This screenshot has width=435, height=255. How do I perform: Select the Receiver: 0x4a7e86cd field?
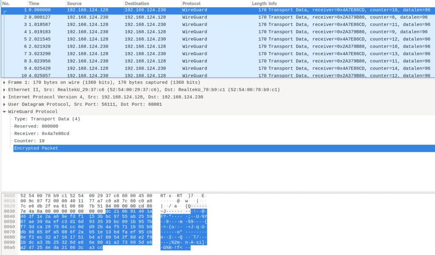click(42, 134)
